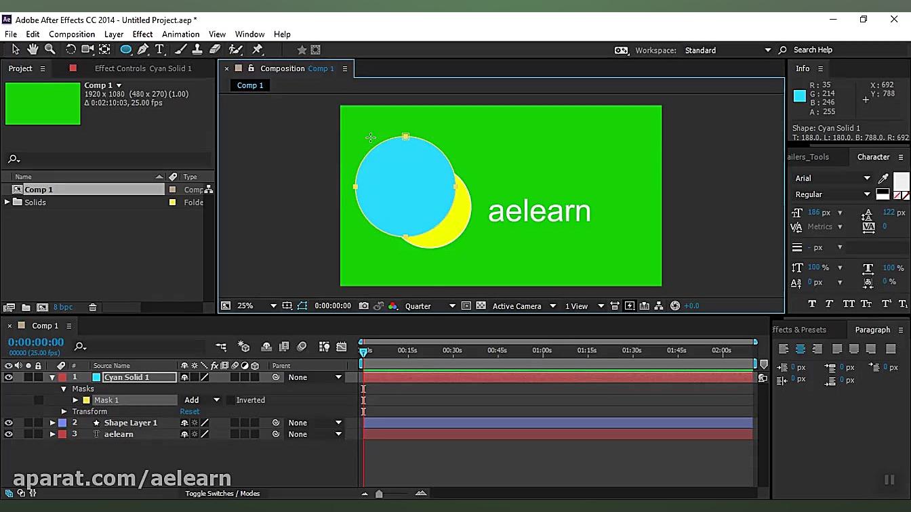Click the snapshot camera icon in viewer

point(364,306)
